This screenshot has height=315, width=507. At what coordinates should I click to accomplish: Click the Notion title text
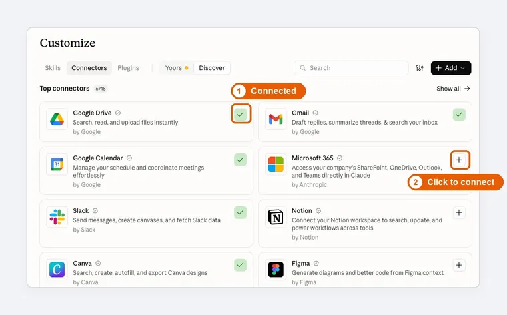click(302, 210)
